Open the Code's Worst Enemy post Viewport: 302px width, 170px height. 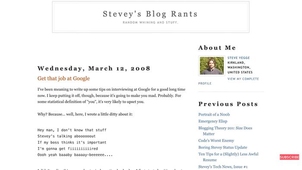tap(216, 141)
